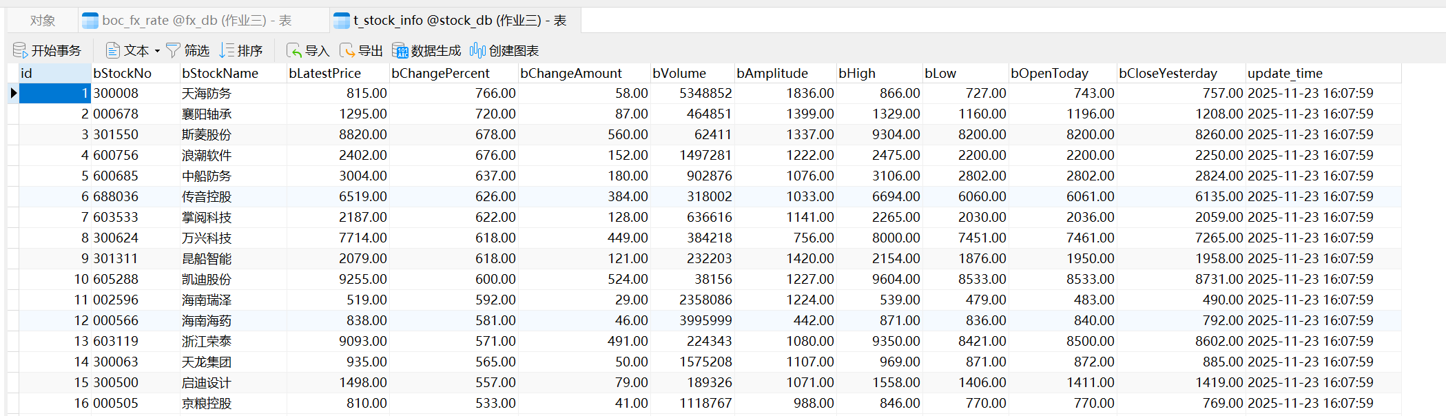Image resolution: width=1446 pixels, height=416 pixels.
Task: Select the low price cell 7451.00
Action: point(966,238)
